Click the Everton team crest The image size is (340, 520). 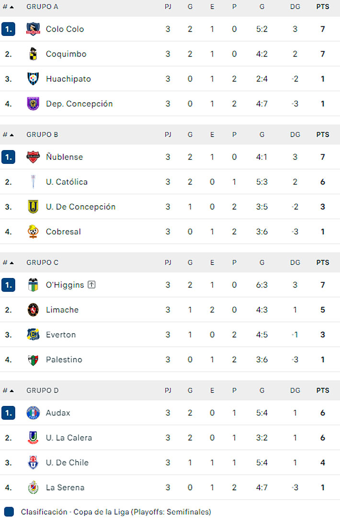(x=33, y=335)
